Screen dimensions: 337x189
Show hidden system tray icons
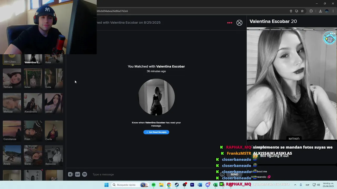point(295,185)
